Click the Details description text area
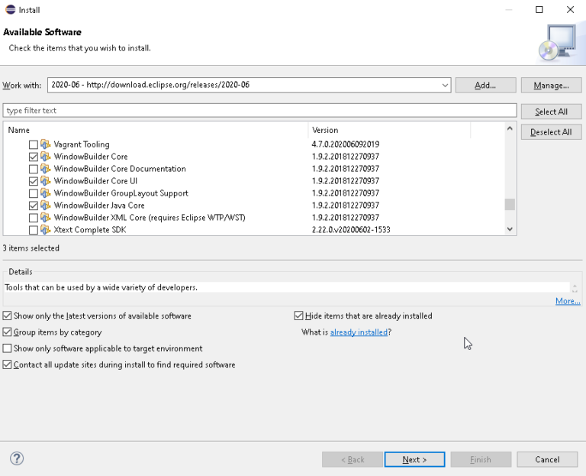The image size is (586, 476). click(287, 287)
